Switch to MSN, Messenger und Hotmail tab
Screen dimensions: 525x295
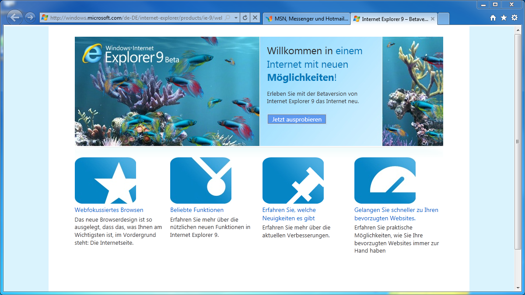(307, 19)
